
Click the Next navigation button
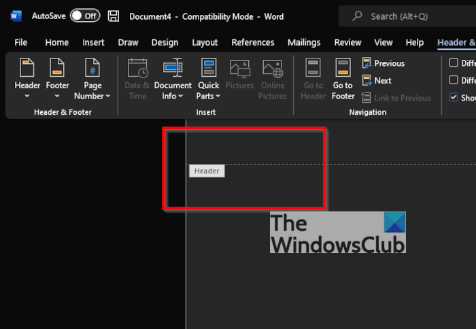tap(377, 80)
